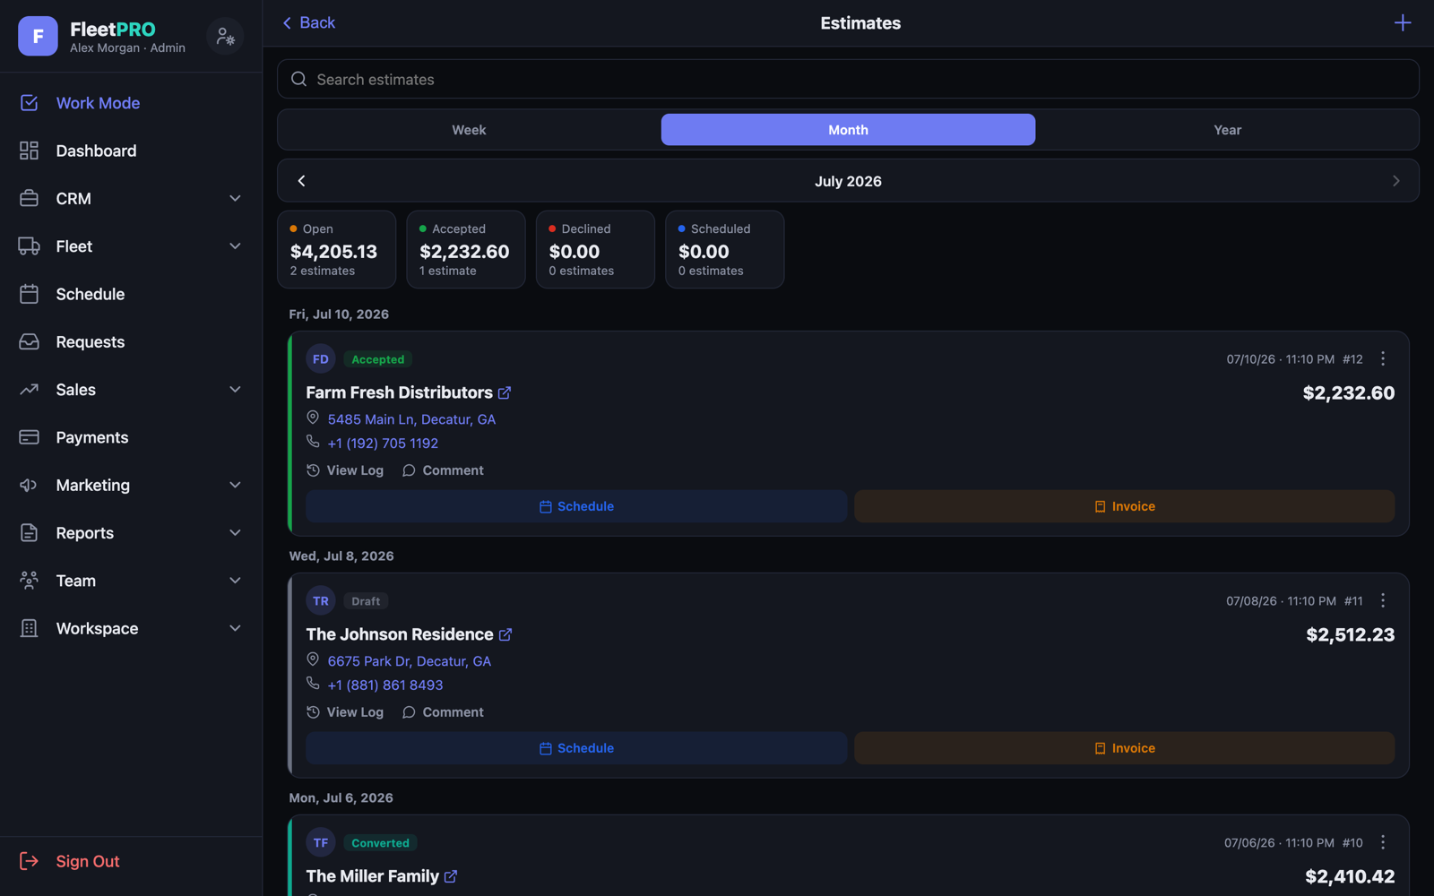Call +1 (881) 861 8493
This screenshot has width=1434, height=896.
[385, 685]
